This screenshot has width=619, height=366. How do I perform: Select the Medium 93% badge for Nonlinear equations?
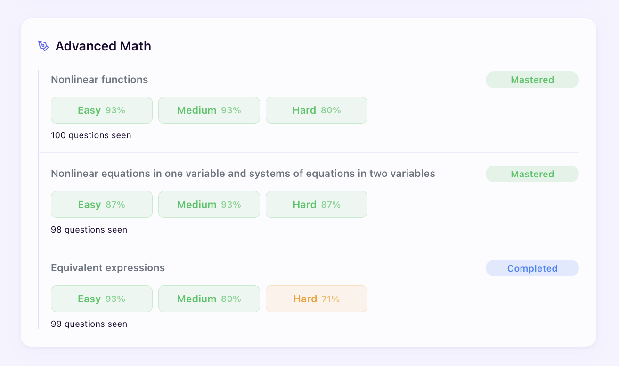click(x=209, y=204)
